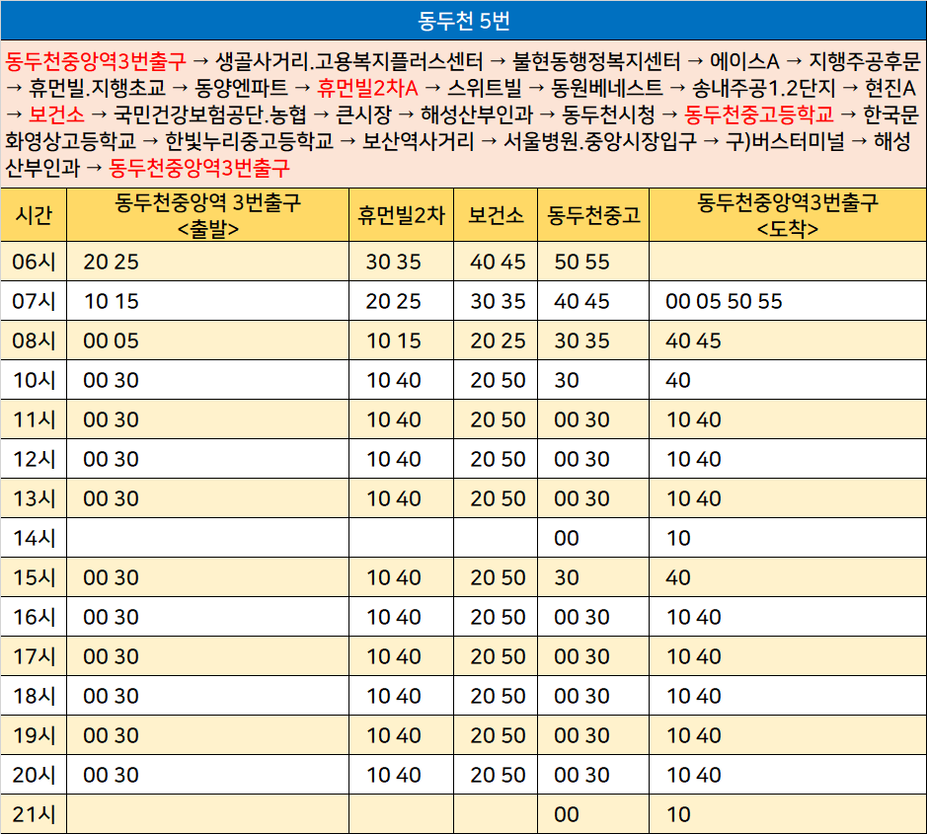Click the '16시' row label
Image resolution: width=927 pixels, height=834 pixels.
tap(34, 617)
